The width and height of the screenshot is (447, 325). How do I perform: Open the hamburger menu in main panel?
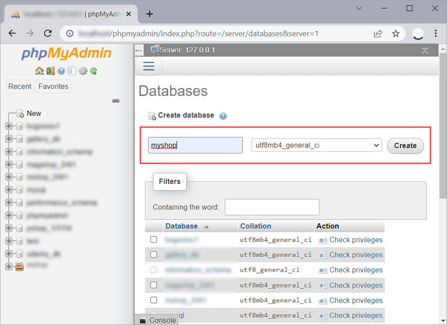pos(149,66)
